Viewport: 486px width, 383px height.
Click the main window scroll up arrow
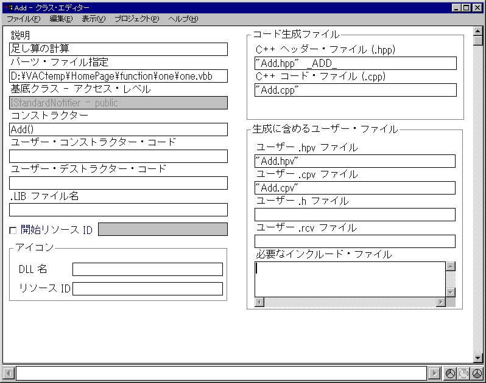coord(478,31)
